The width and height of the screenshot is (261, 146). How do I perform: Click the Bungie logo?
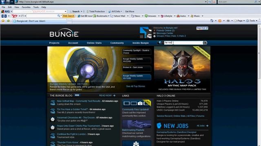click(64, 33)
